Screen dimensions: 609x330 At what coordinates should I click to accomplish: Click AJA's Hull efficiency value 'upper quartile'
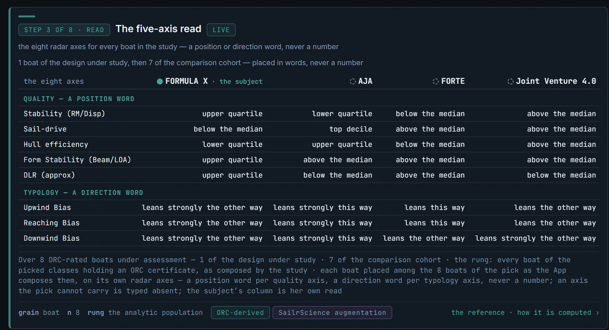(x=342, y=145)
